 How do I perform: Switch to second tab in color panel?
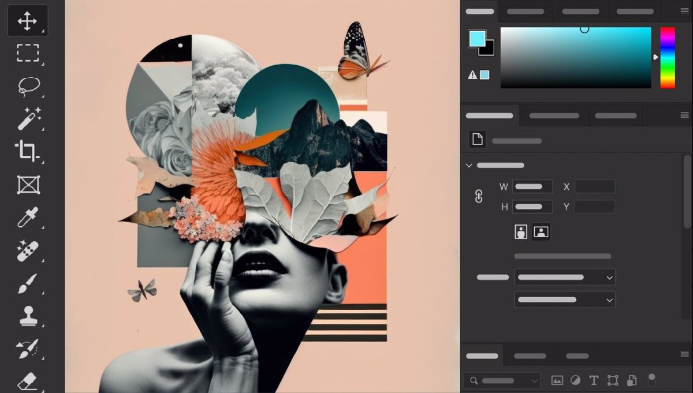click(x=526, y=11)
